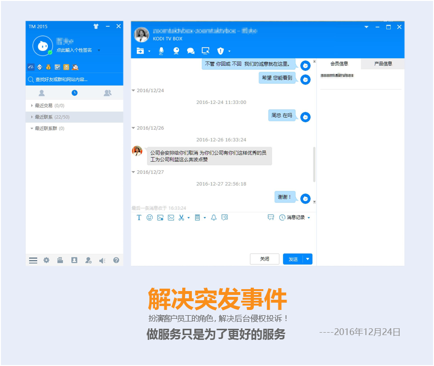Click the quick reply phrases icon
434x366 pixels.
(x=224, y=218)
